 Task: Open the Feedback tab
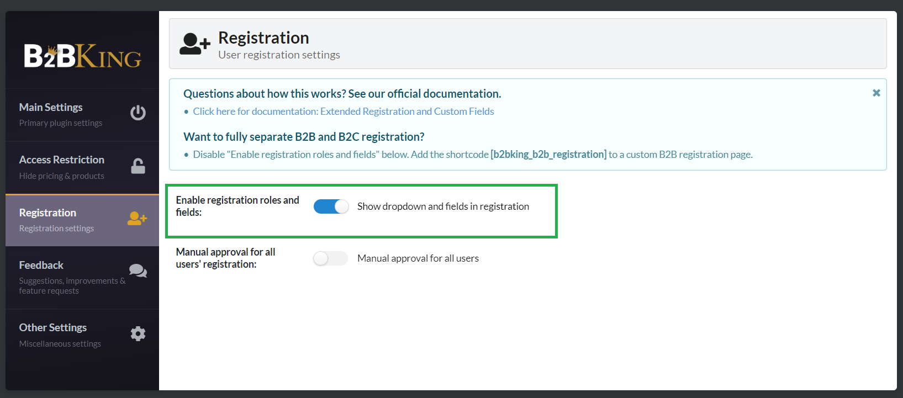(x=82, y=278)
